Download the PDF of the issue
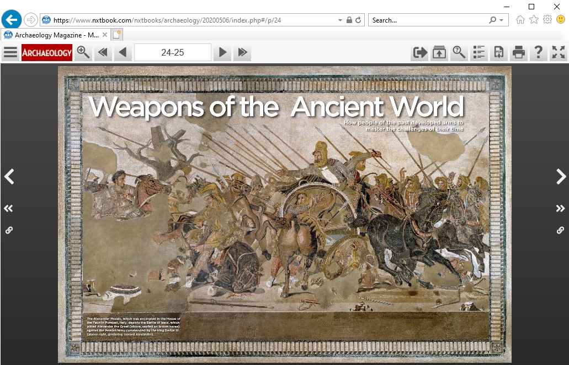Viewport: 569px width, 365px height. (498, 53)
